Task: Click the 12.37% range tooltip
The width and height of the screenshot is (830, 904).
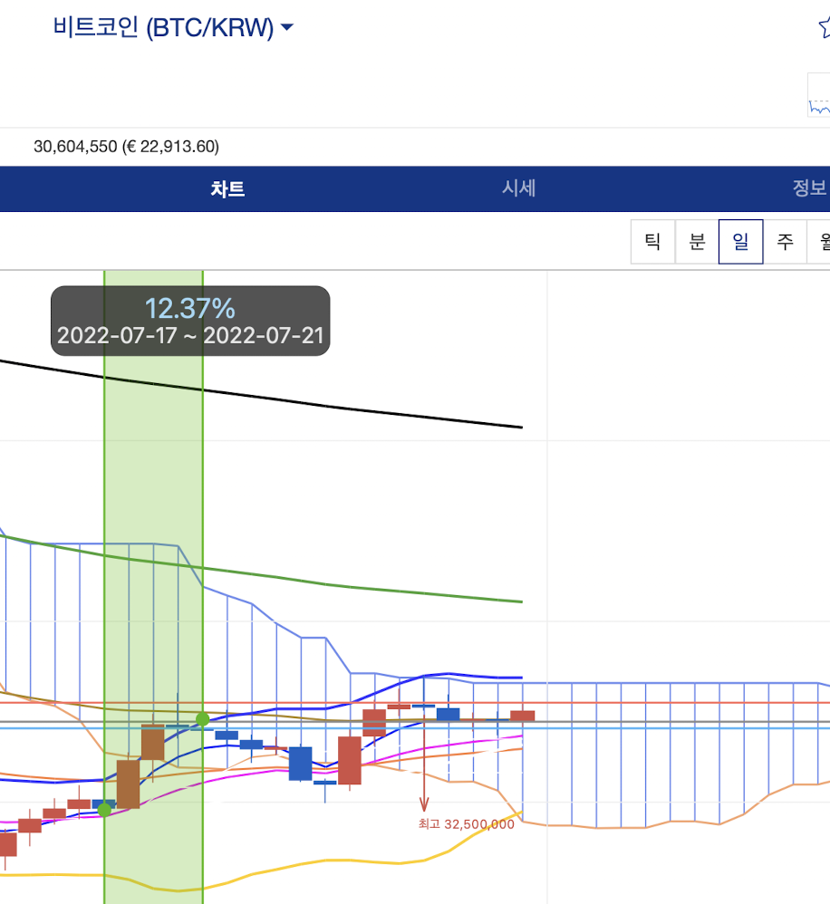Action: (x=190, y=321)
